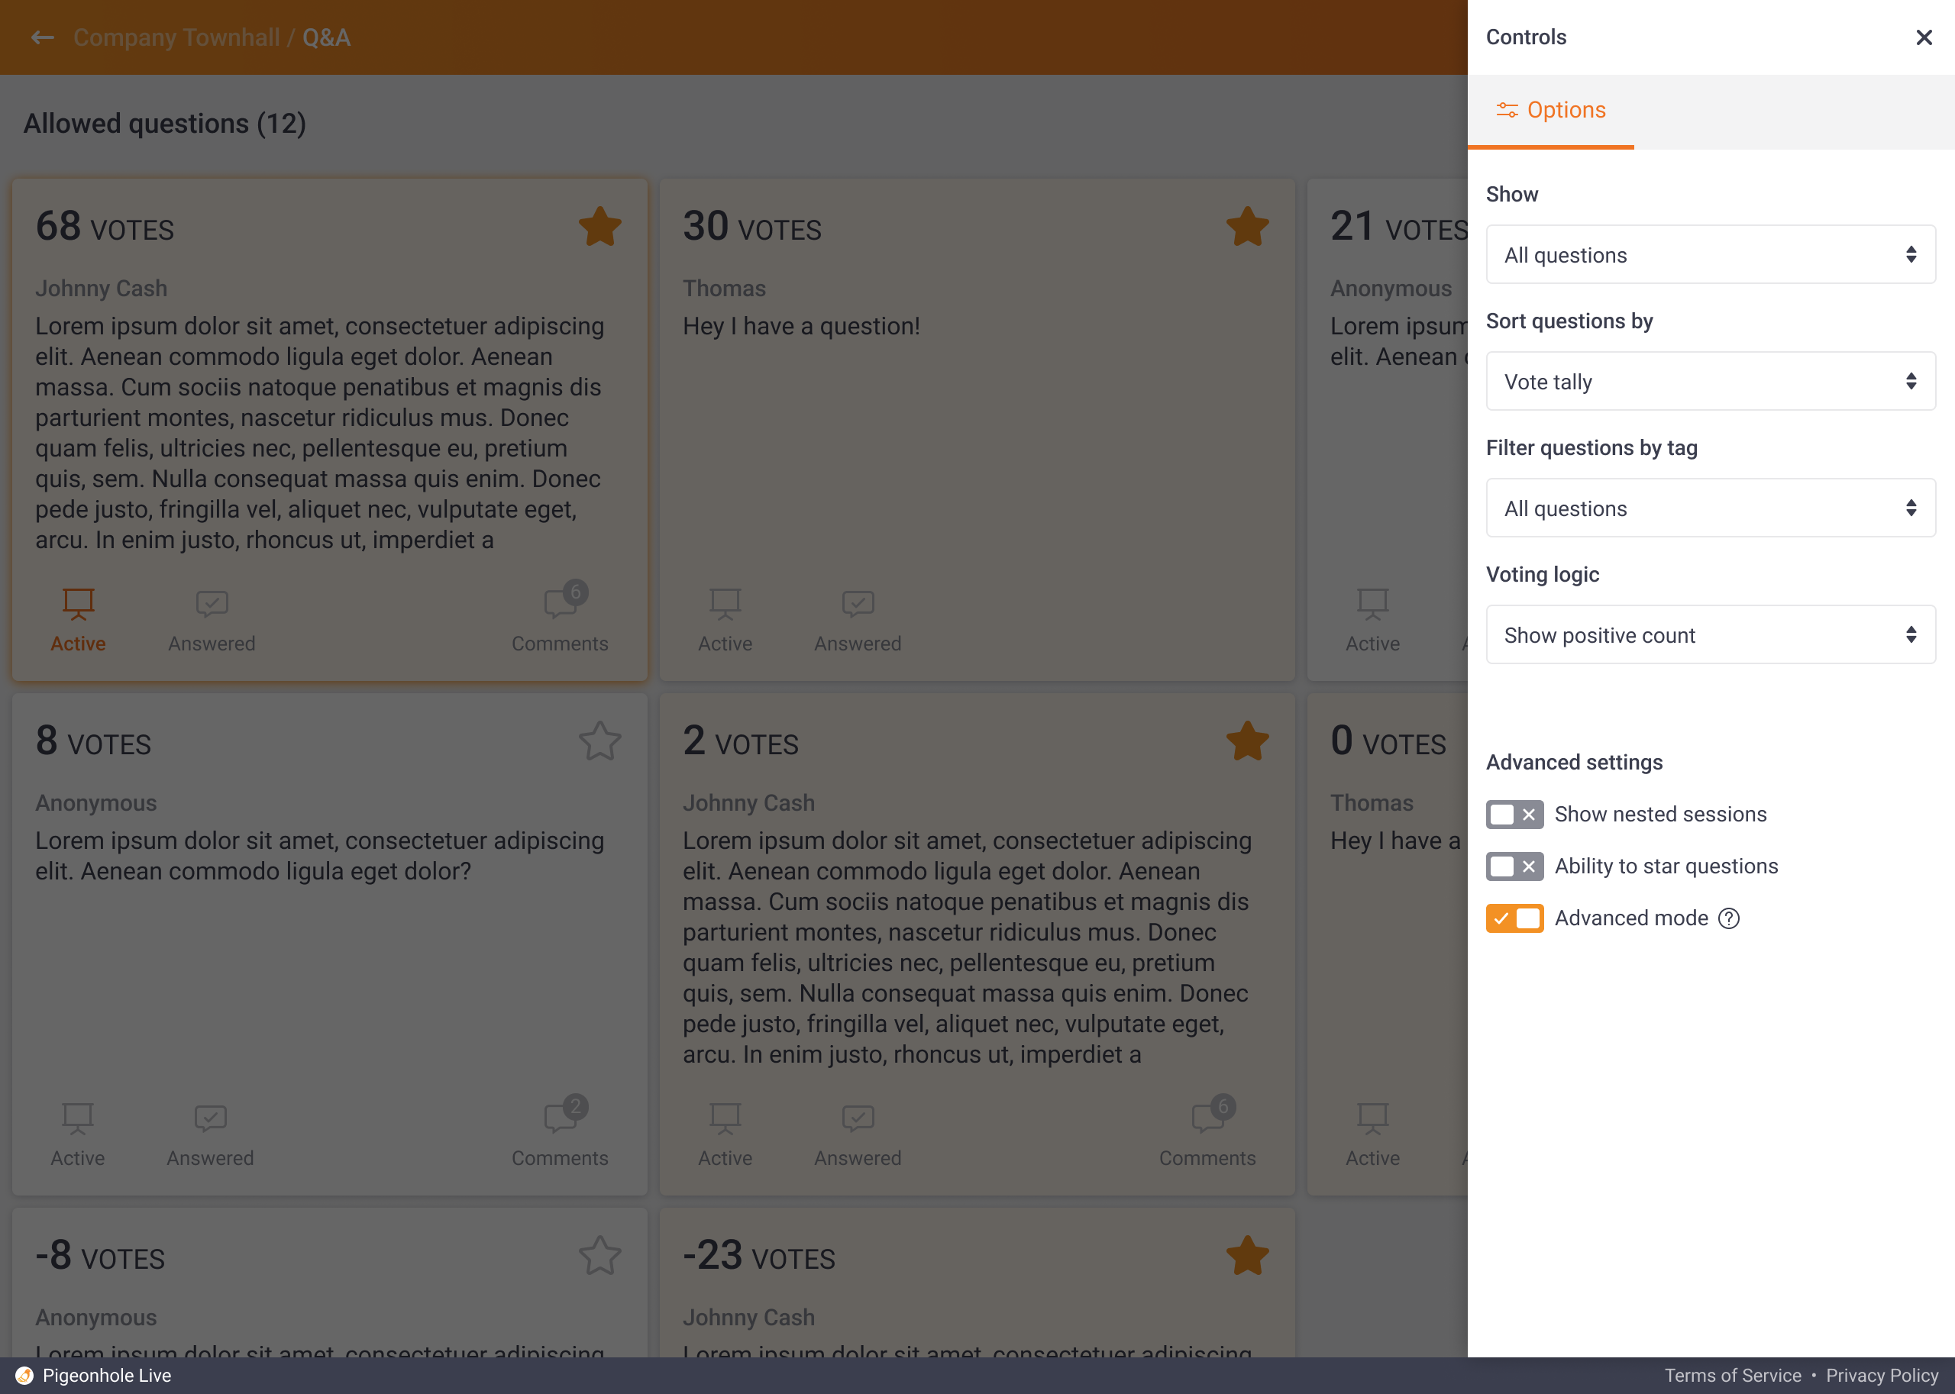Screen dimensions: 1955x1394
Task: Star the -8 votes question
Action: tap(599, 1256)
